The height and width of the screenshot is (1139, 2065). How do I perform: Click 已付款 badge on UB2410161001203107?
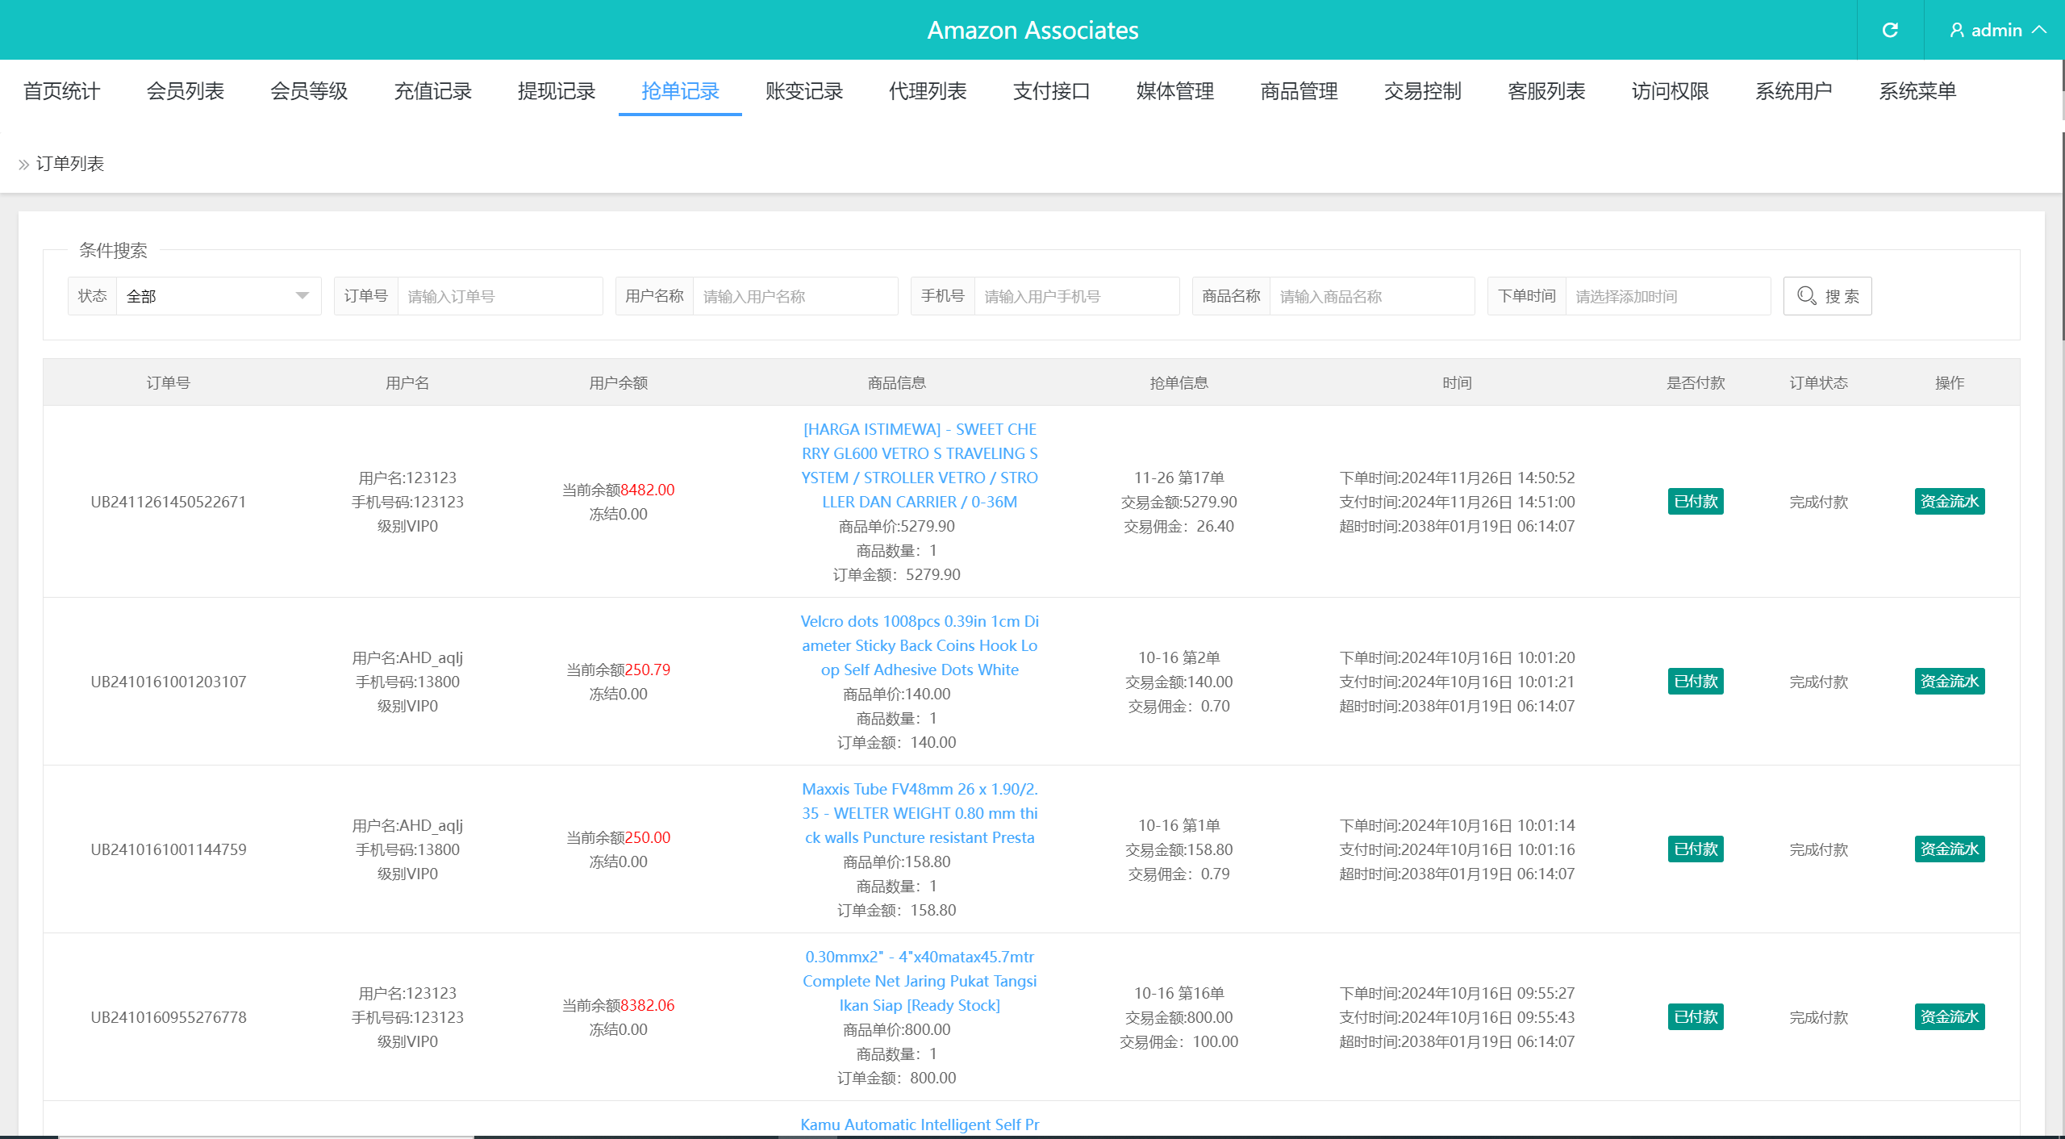1693,680
